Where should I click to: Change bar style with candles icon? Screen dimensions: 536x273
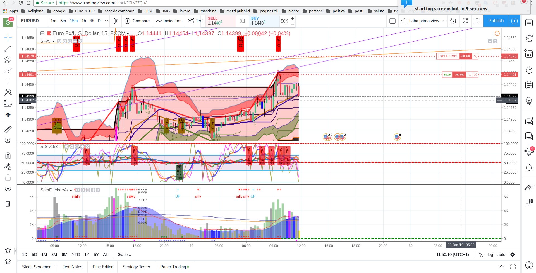[x=116, y=21]
